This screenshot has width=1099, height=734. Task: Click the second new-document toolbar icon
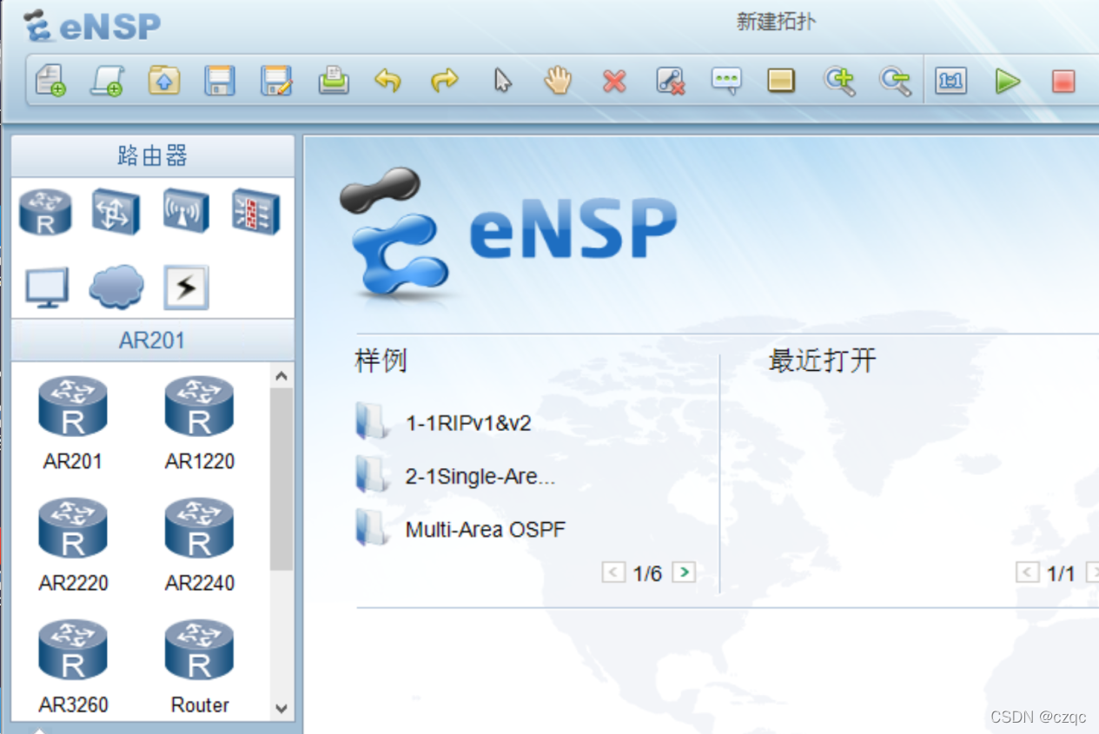click(107, 81)
